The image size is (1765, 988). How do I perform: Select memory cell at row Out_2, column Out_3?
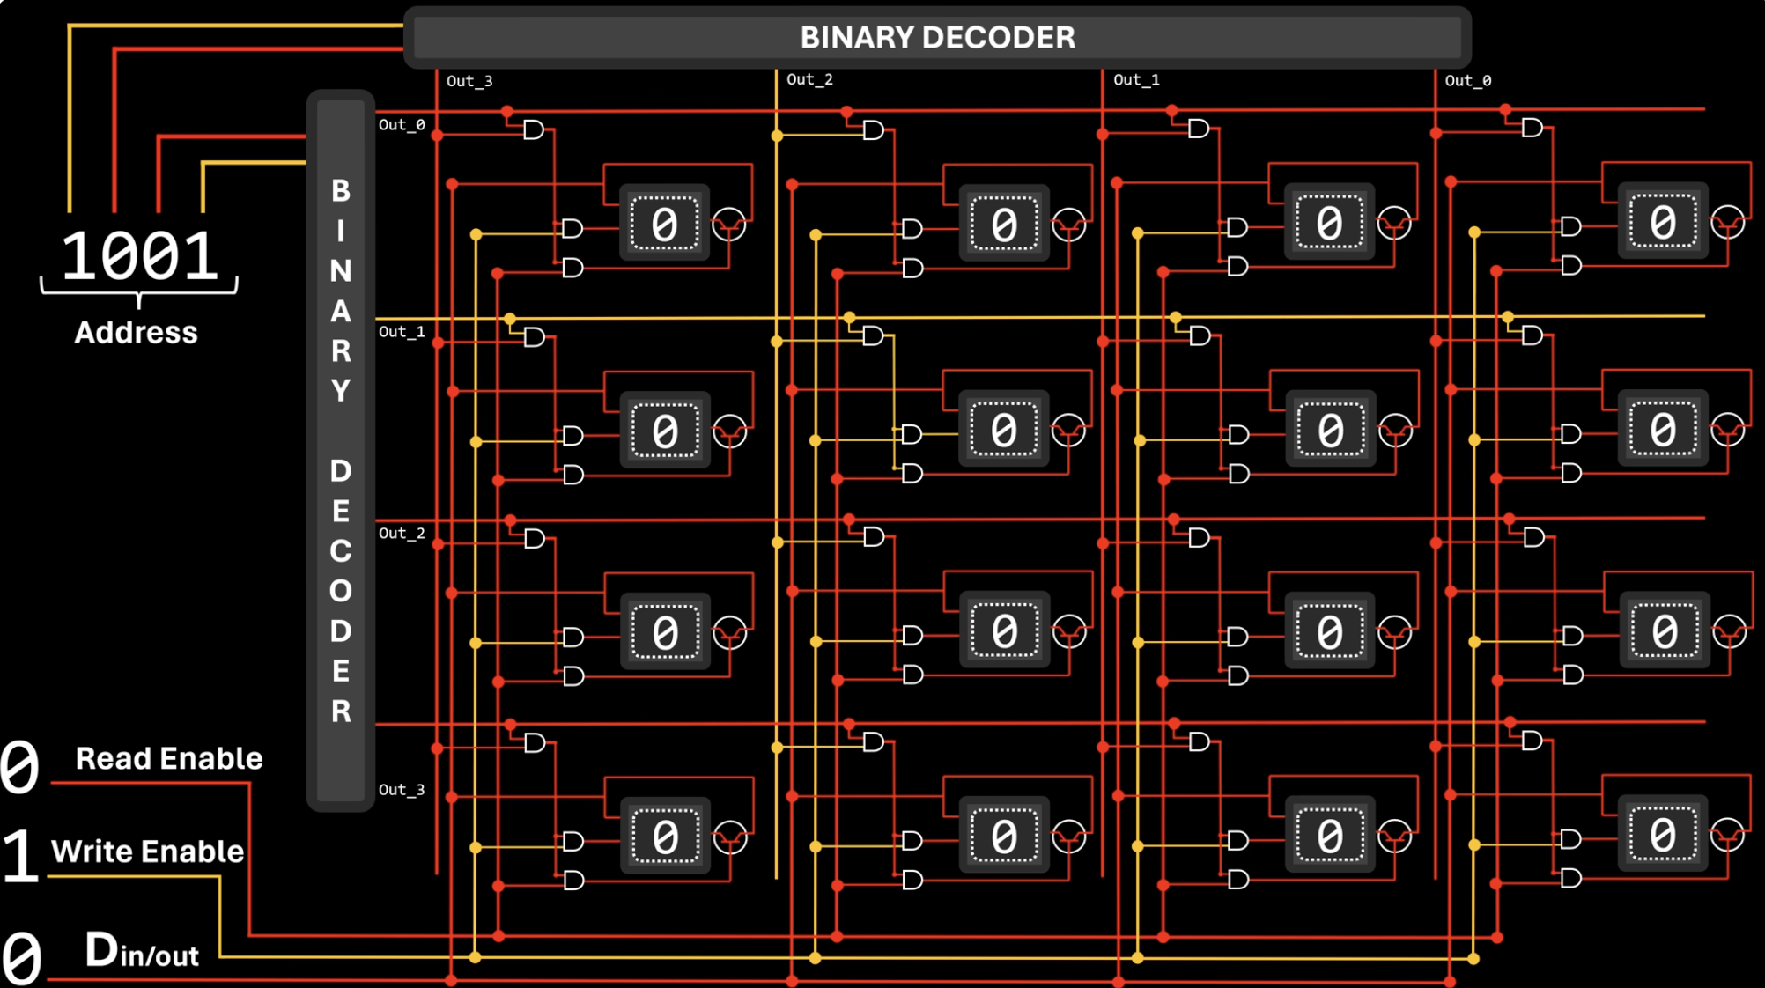(665, 631)
